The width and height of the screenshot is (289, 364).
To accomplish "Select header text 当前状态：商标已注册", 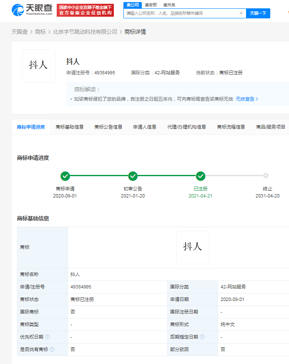I will click(x=219, y=73).
